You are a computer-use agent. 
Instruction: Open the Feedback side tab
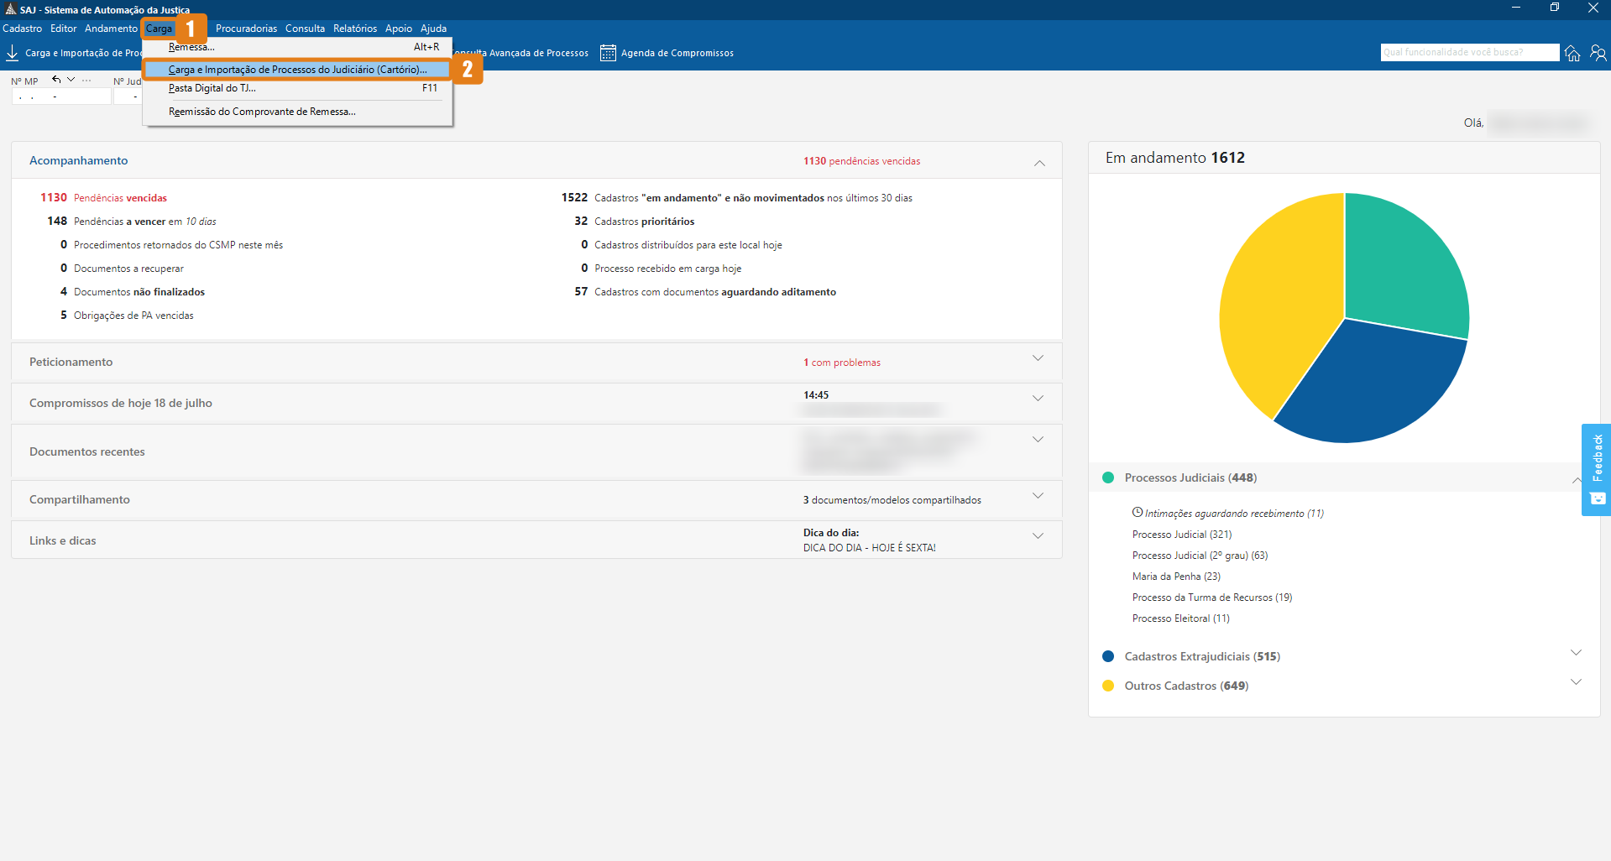click(1597, 469)
